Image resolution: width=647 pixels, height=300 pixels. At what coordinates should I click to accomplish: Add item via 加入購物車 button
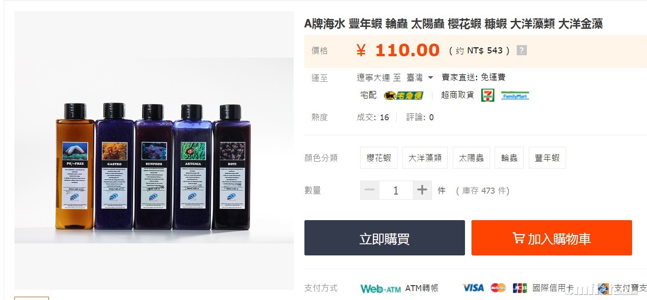(x=552, y=238)
